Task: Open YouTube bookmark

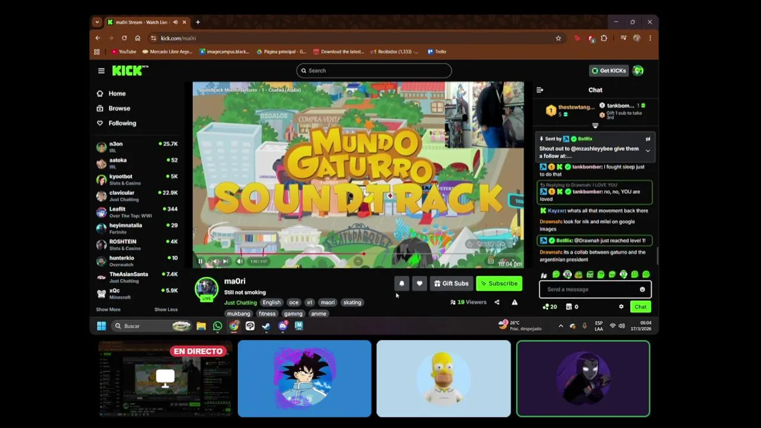Action: [x=124, y=52]
